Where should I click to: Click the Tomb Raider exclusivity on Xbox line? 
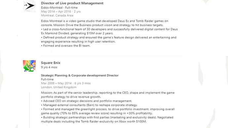point(107,119)
